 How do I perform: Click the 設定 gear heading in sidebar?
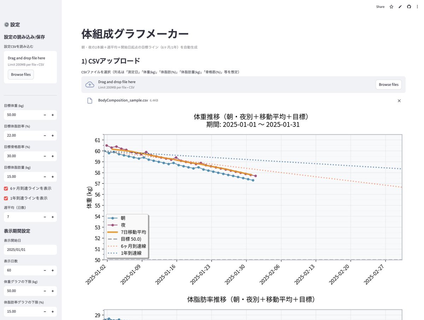point(12,25)
